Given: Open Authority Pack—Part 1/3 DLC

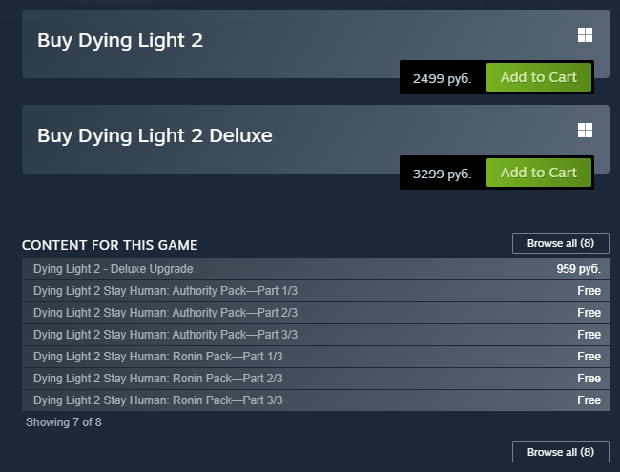Looking at the screenshot, I should (165, 291).
